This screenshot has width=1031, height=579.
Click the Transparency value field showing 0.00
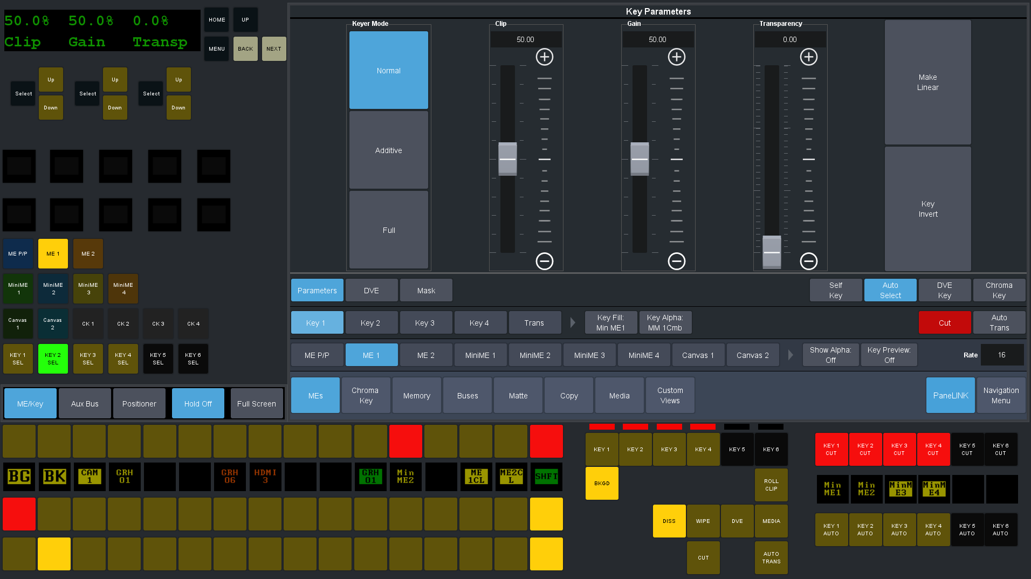(790, 39)
